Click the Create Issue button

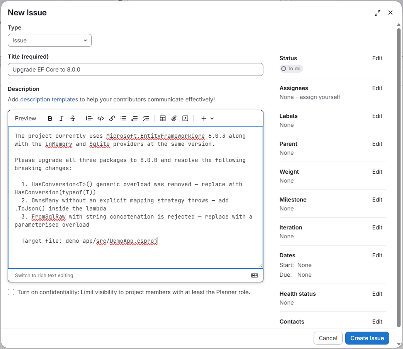pyautogui.click(x=367, y=338)
